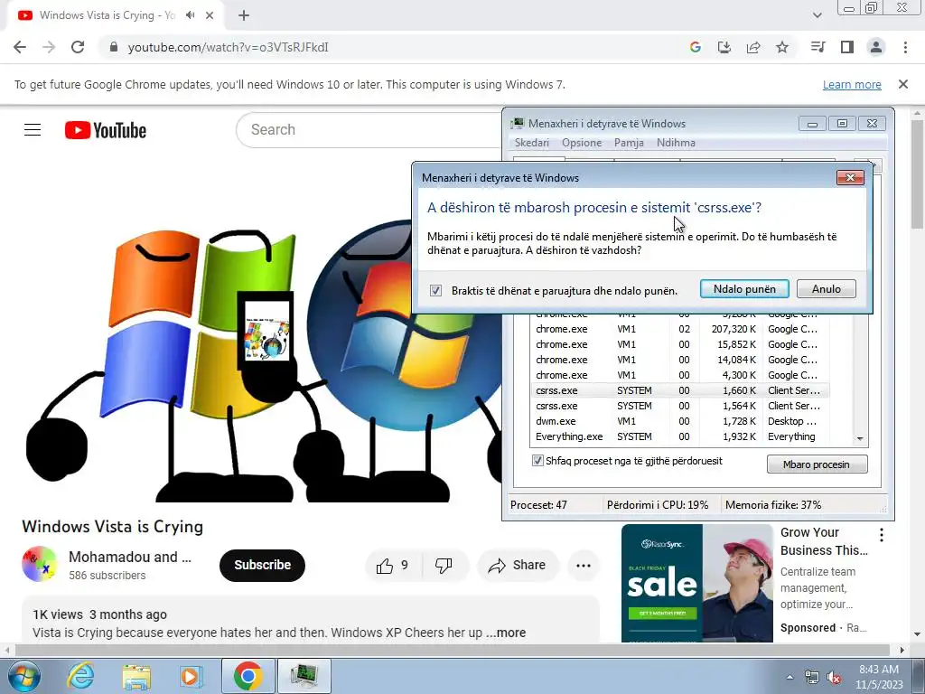
Task: Click the network tray icon
Action: tap(812, 678)
